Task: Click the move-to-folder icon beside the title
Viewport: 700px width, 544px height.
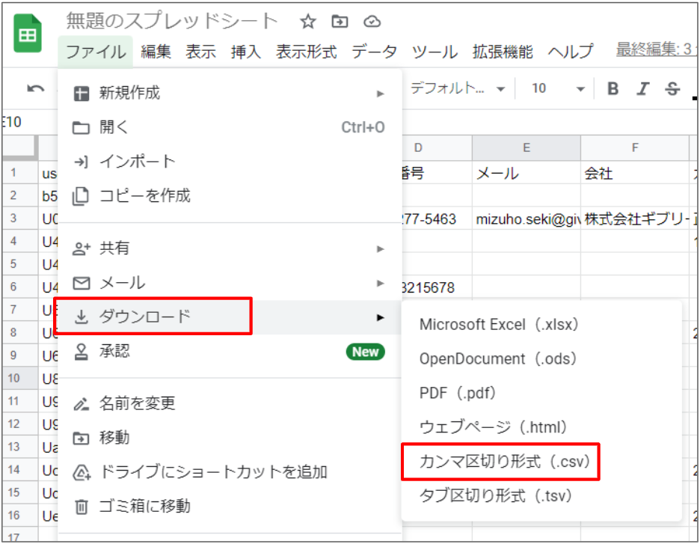Action: 340,22
